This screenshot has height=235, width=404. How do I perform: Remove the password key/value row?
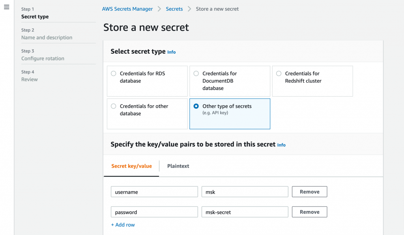click(x=309, y=212)
